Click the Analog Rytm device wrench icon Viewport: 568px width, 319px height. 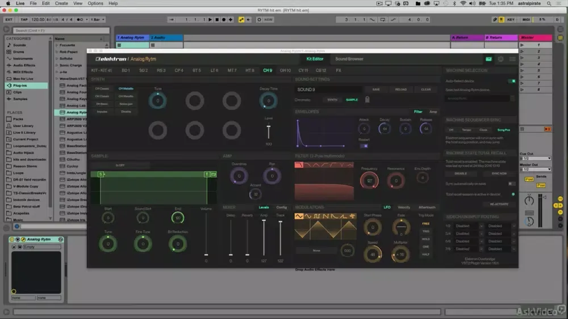tap(23, 239)
